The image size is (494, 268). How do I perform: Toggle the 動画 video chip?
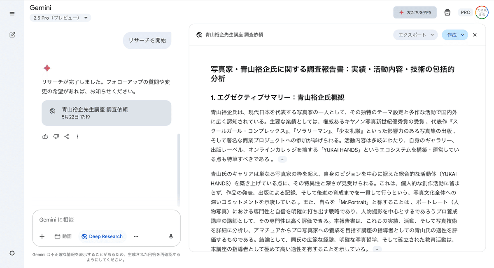(x=63, y=236)
